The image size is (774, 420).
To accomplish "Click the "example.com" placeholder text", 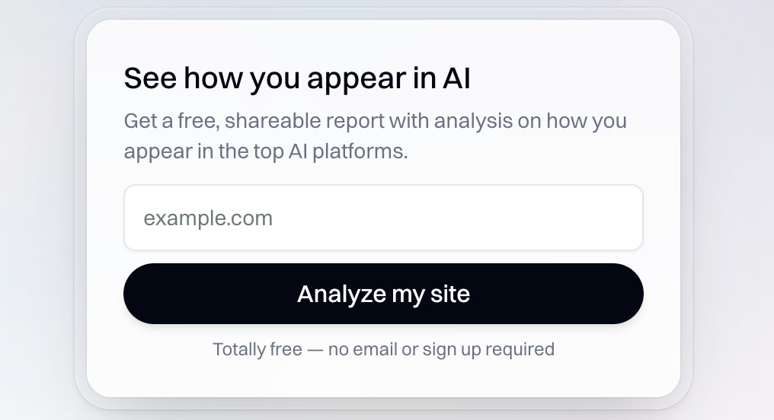I will (208, 218).
